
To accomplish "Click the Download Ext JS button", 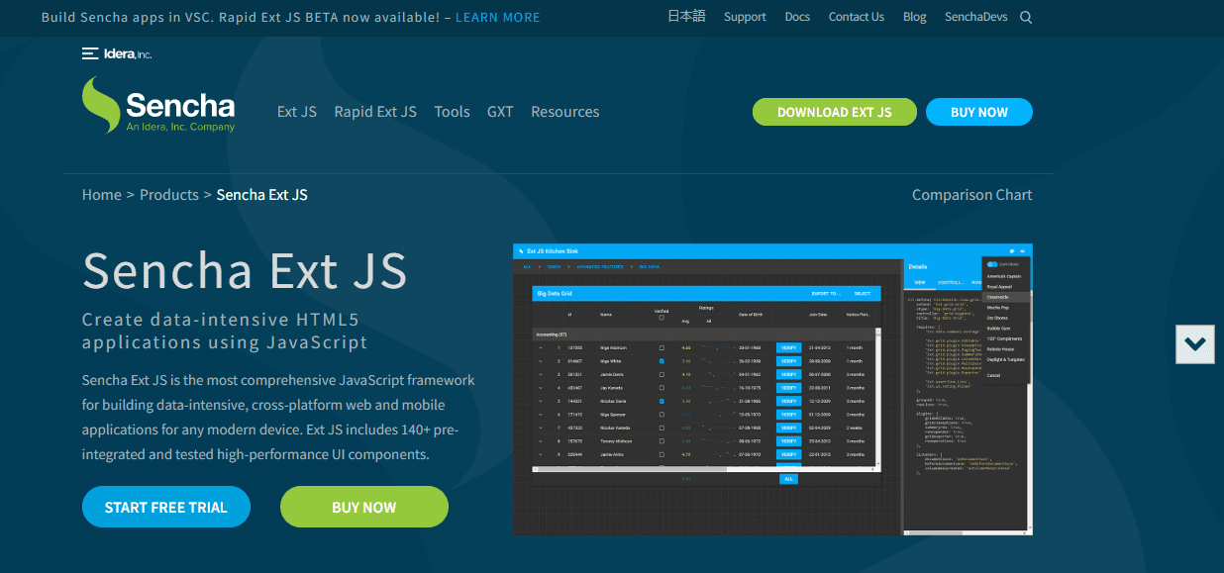I will coord(834,112).
